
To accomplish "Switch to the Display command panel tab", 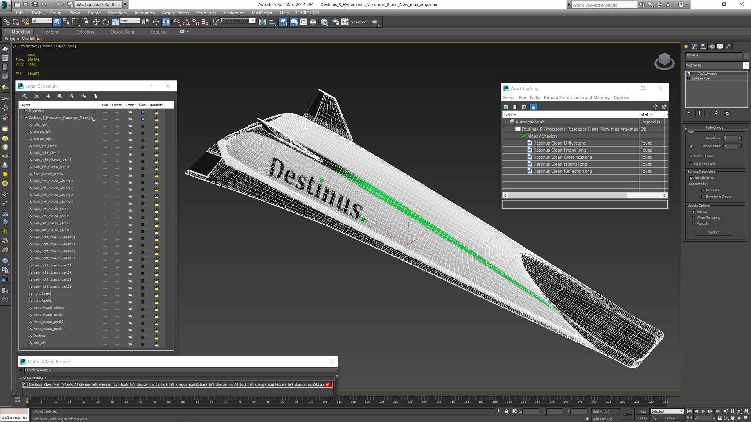I will (720, 46).
